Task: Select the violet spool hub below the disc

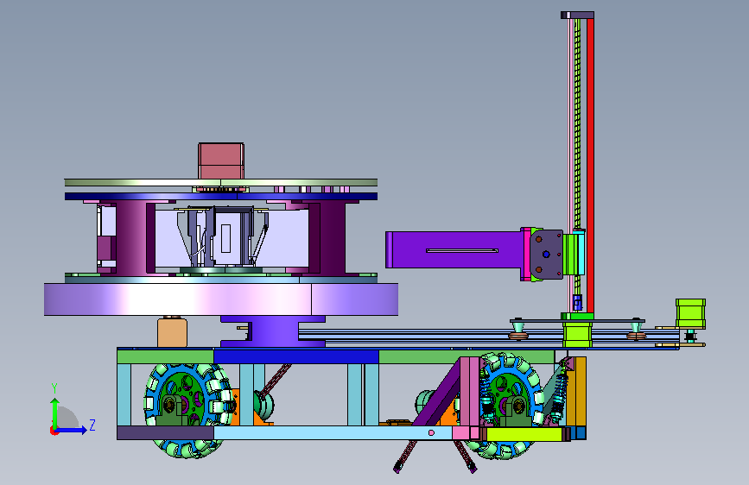Action: (273, 331)
